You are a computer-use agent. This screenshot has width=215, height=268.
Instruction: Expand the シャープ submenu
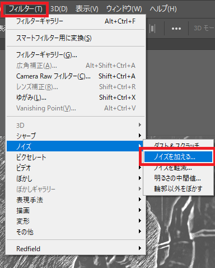coord(76,136)
